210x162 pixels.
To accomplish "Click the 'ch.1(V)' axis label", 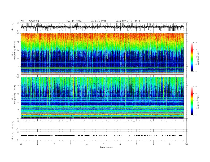I will [13, 27].
